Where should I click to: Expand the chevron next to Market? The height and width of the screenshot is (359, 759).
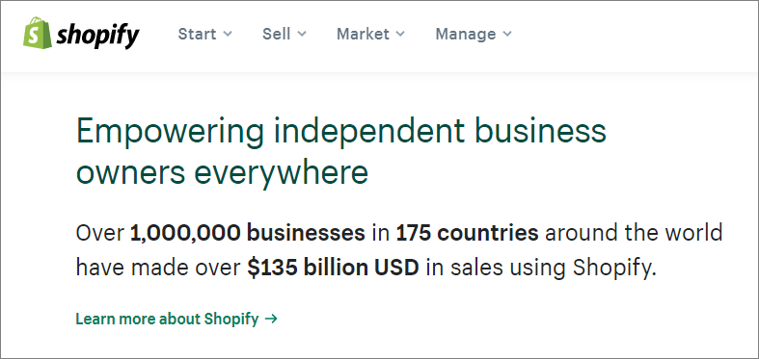coord(400,35)
